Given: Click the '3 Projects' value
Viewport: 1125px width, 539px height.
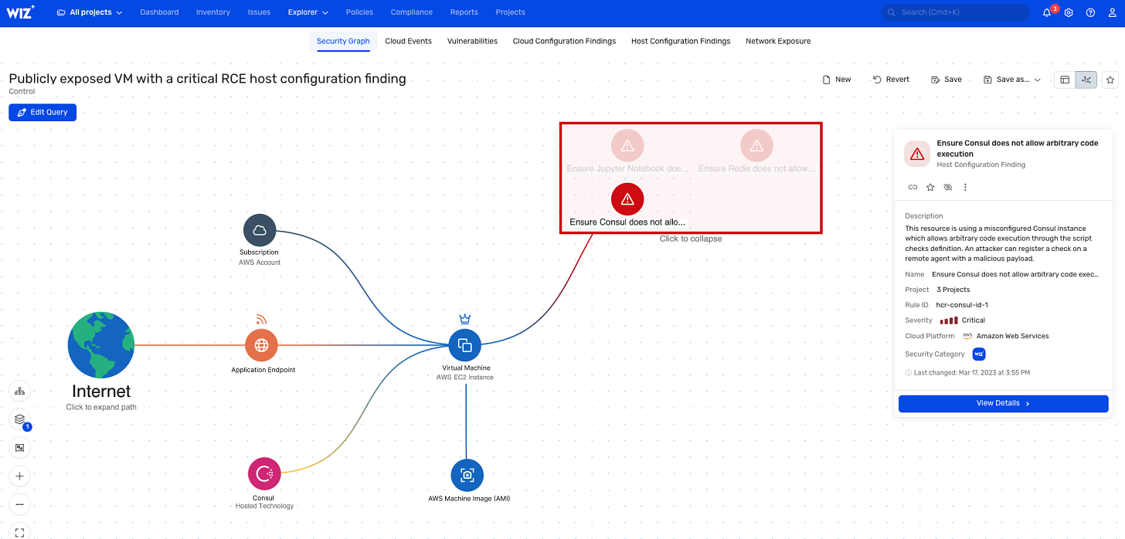Looking at the screenshot, I should [x=953, y=290].
